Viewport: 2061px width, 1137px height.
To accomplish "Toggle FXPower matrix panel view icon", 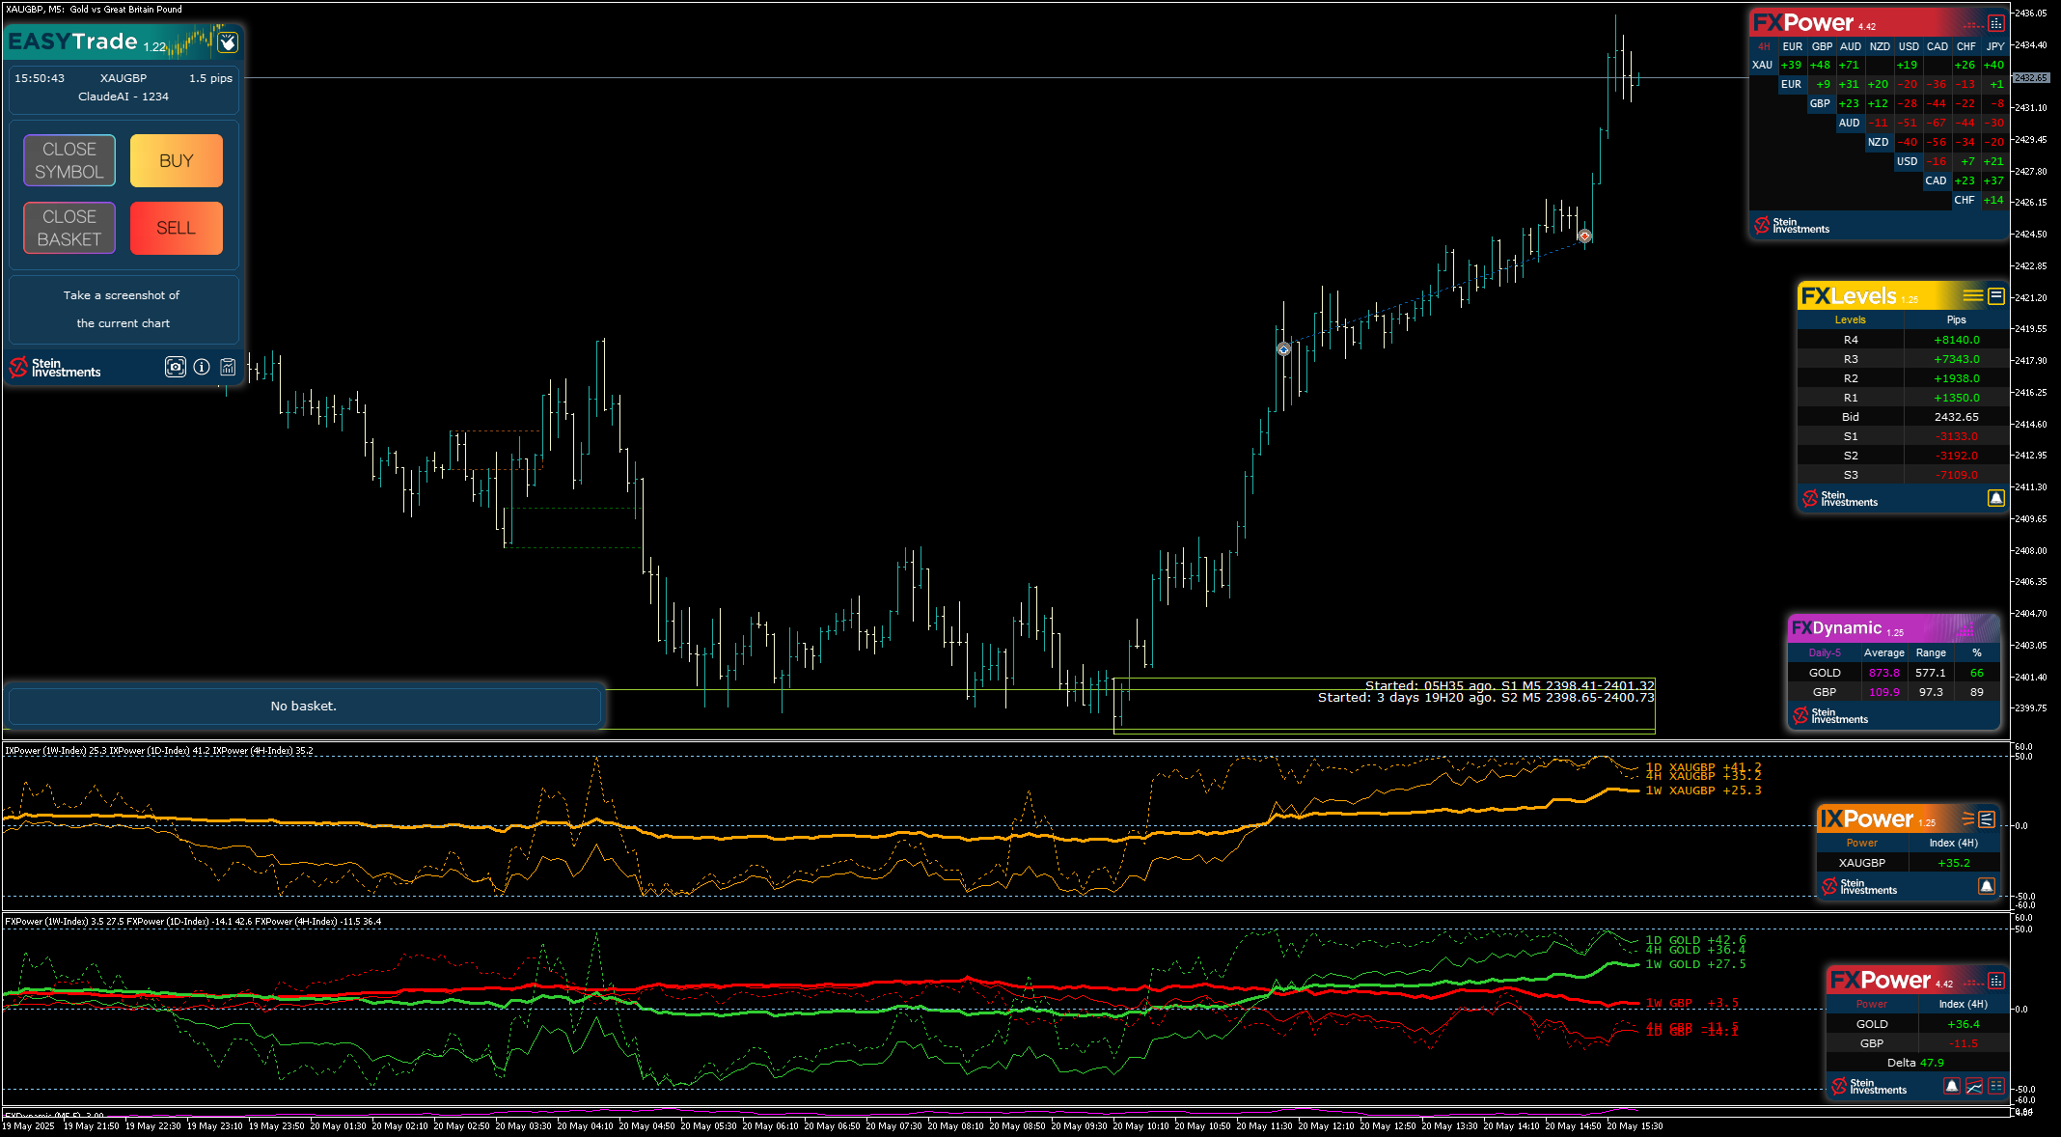I will (x=1996, y=23).
